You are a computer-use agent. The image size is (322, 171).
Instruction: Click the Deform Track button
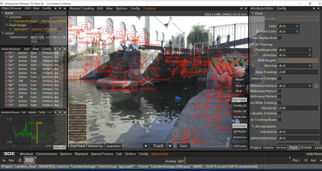(x=77, y=107)
